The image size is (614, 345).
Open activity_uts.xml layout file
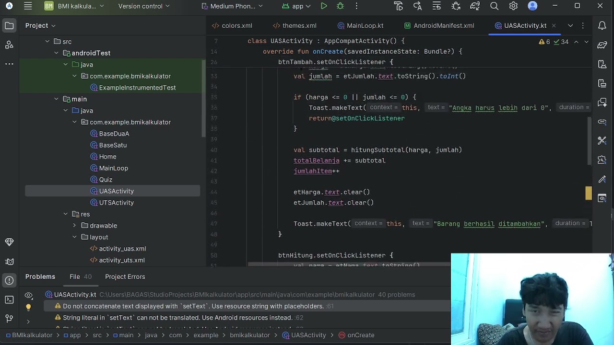tap(118, 260)
